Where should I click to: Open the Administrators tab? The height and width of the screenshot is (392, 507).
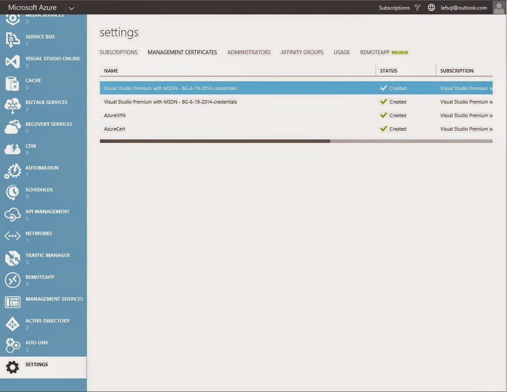(x=249, y=52)
